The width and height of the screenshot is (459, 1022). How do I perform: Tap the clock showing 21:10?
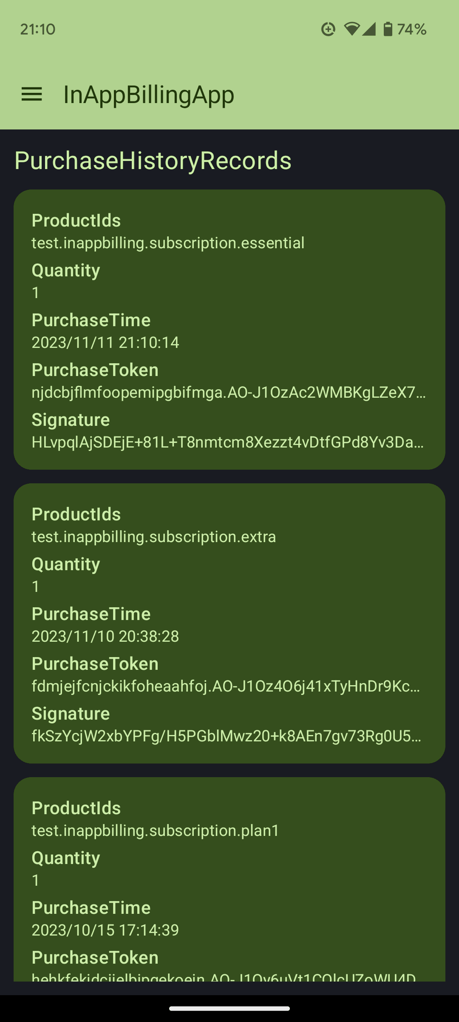38,29
